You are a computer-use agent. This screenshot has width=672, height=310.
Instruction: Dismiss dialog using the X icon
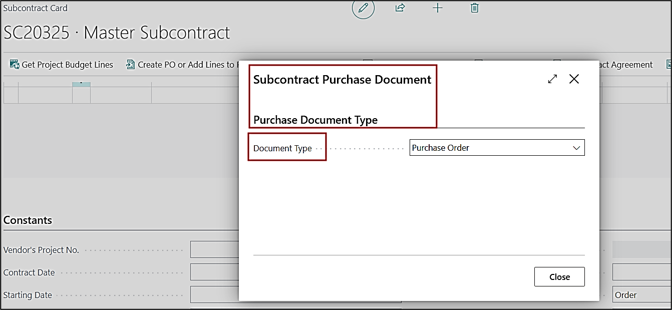(574, 79)
